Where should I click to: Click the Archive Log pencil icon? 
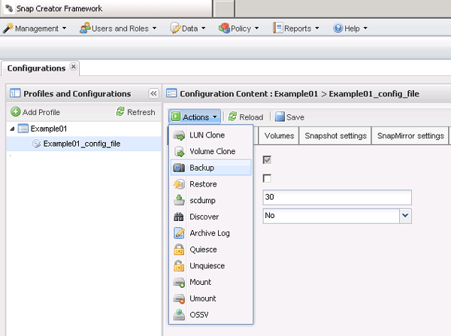pyautogui.click(x=179, y=233)
